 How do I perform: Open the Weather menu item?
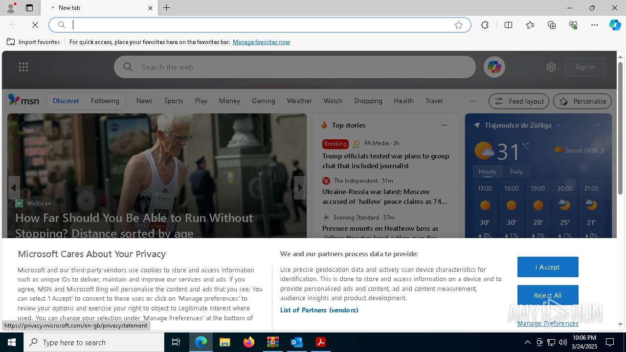tap(299, 101)
